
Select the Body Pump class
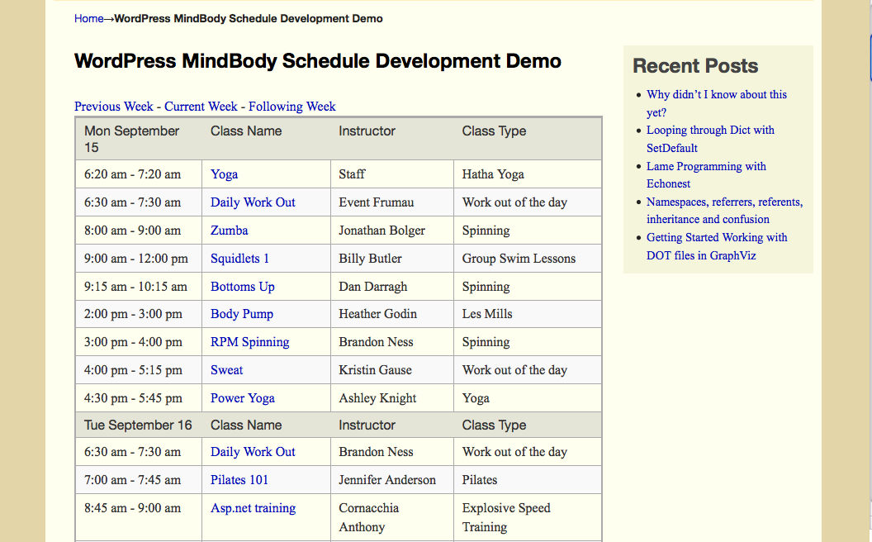(x=241, y=314)
